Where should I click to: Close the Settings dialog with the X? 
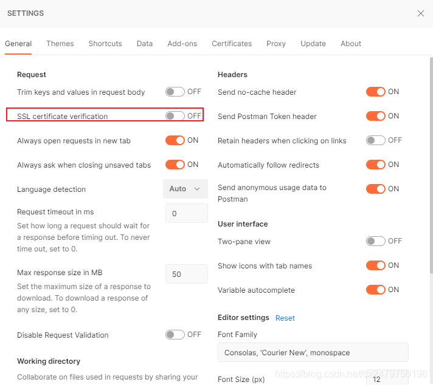[420, 13]
